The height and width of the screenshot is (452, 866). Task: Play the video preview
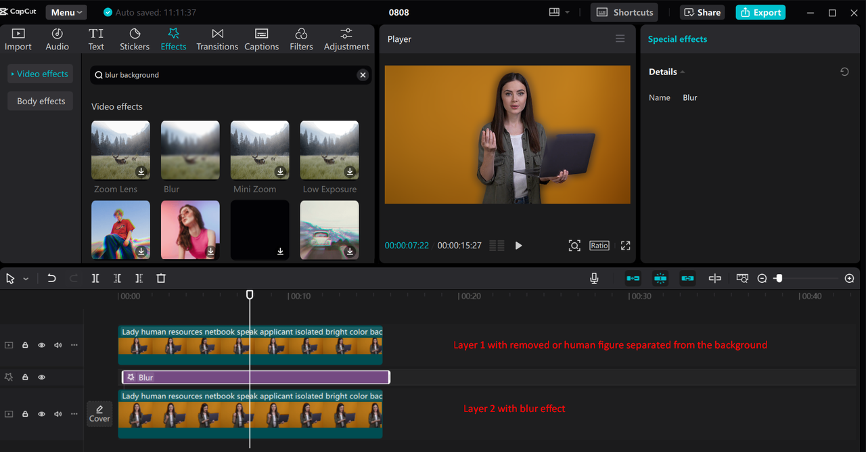coord(518,246)
